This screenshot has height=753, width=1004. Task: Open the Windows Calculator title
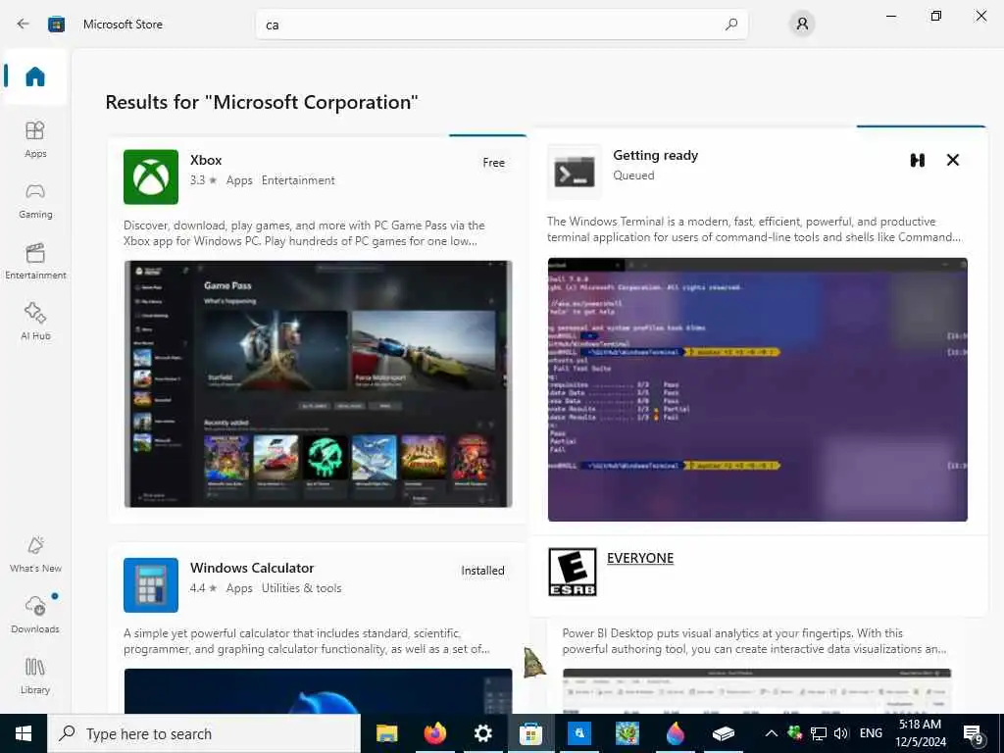tap(252, 568)
